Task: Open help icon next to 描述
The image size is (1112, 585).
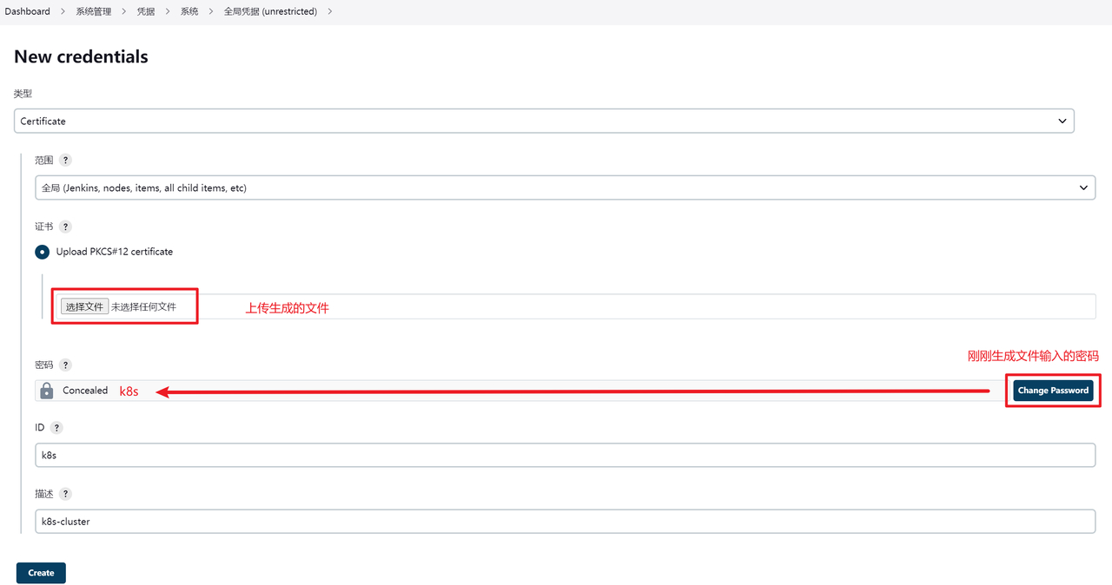Action: 65,494
